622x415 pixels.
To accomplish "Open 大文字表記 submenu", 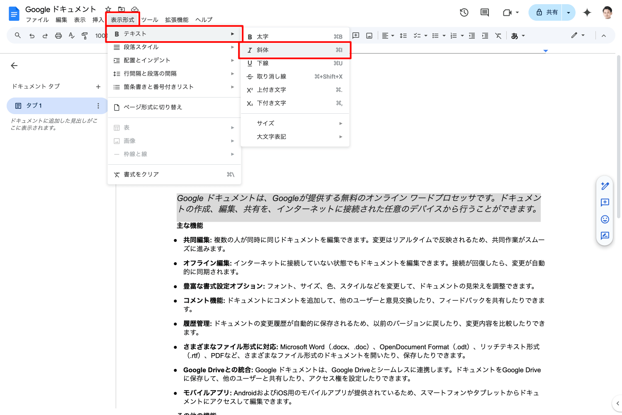I will point(295,137).
